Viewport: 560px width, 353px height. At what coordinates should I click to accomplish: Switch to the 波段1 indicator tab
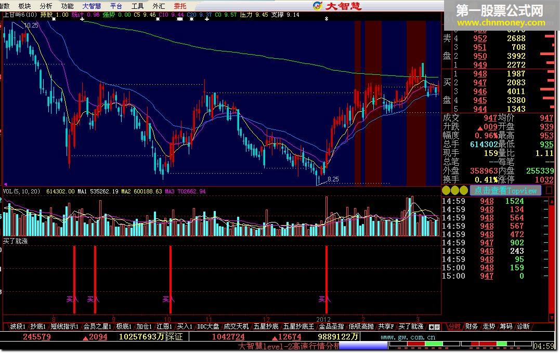pyautogui.click(x=18, y=326)
